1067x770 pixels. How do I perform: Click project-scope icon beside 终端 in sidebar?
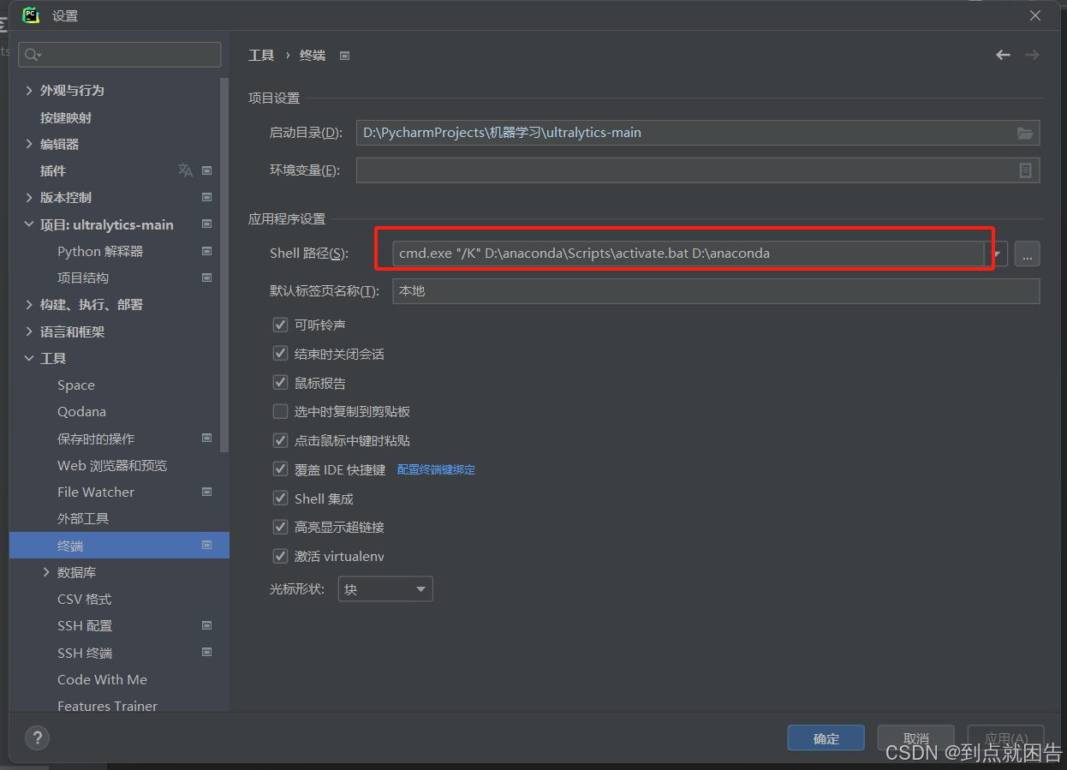[x=206, y=545]
